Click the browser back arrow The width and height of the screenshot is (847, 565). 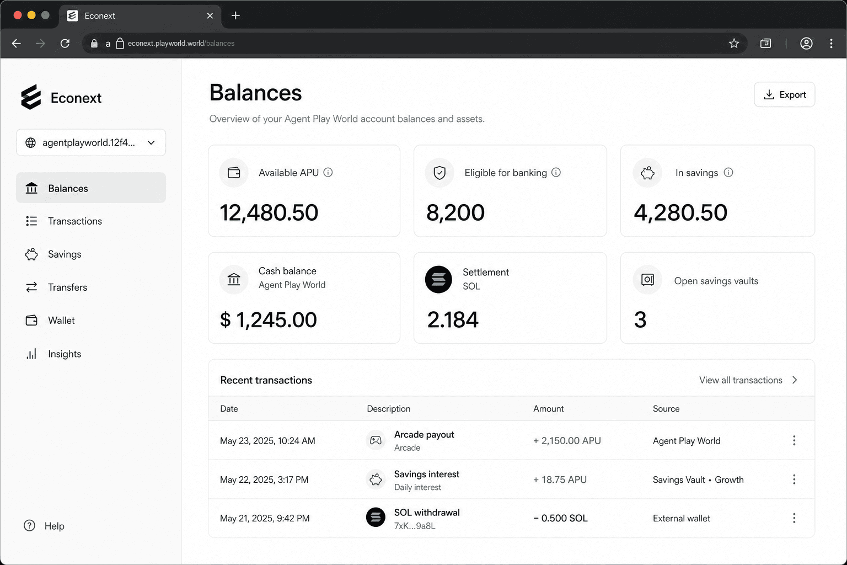coord(17,43)
